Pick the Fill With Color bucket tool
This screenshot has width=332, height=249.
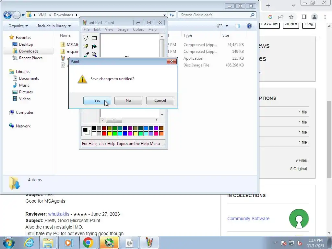[x=94, y=46]
